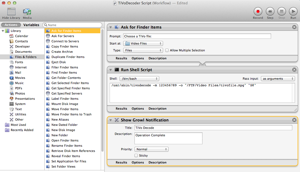300x172 pixels.
Task: Start recording with the Record button
Action: click(258, 12)
